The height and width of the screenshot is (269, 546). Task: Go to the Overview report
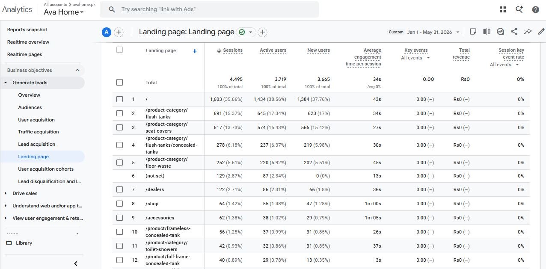click(29, 95)
